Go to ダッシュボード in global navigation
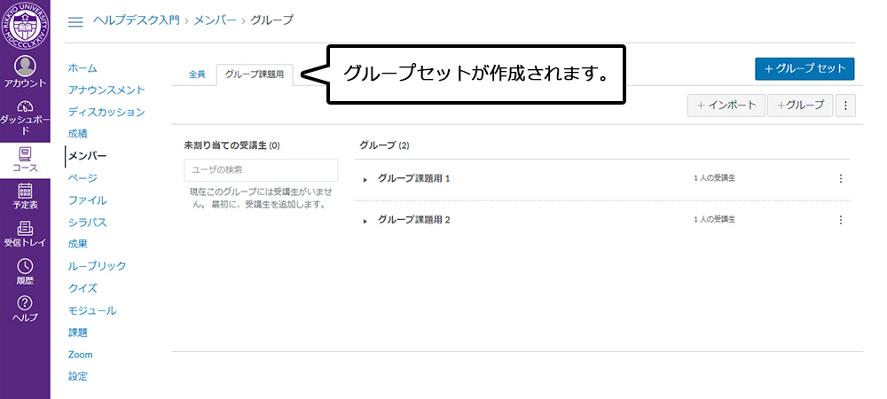Screen dimensions: 887x399 pos(25,116)
